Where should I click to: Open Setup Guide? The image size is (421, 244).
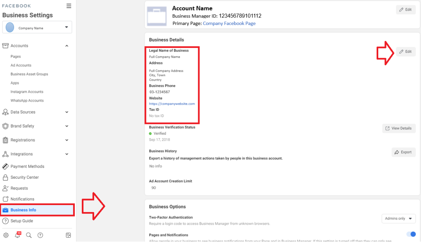(x=22, y=221)
